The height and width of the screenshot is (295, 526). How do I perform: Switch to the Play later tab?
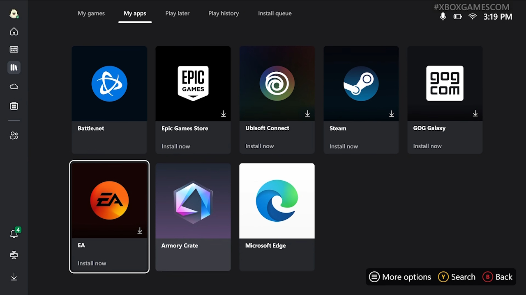click(177, 14)
